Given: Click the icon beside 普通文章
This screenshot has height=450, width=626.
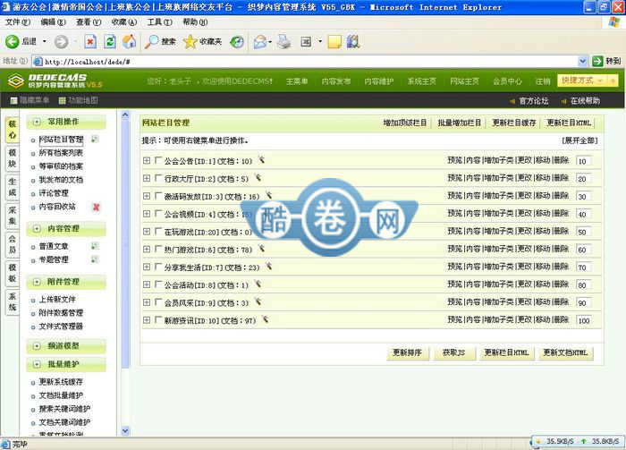Looking at the screenshot, I should [95, 246].
